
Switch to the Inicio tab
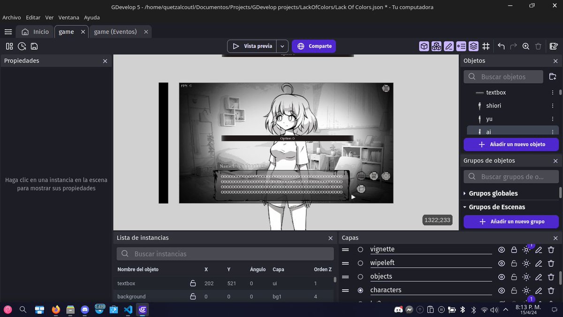[35, 32]
